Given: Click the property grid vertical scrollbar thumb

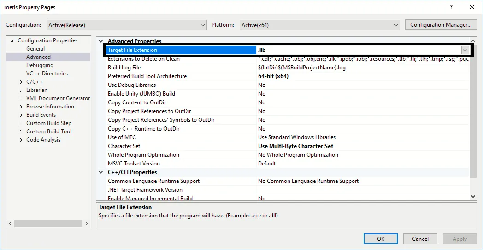Looking at the screenshot, I should [x=473, y=111].
